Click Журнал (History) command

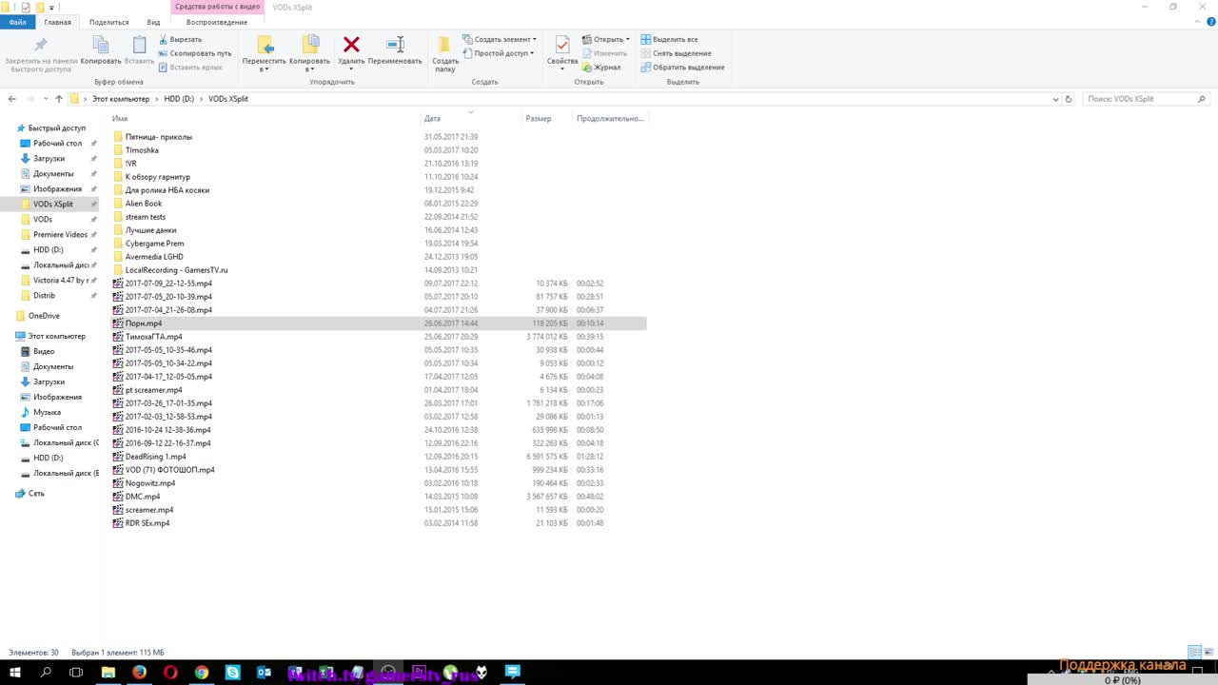[x=601, y=68]
